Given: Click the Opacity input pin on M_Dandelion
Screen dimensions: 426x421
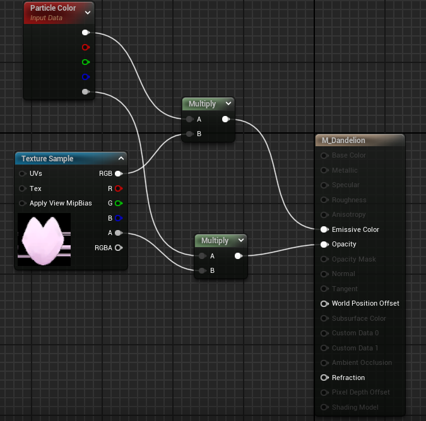Looking at the screenshot, I should pos(324,245).
